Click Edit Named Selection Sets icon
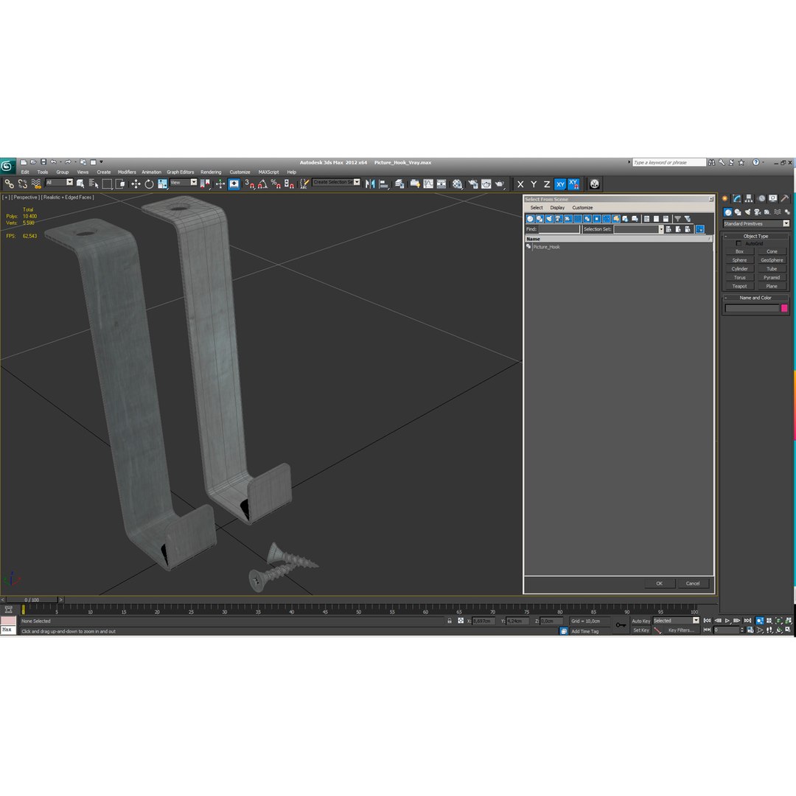Image resolution: width=796 pixels, height=796 pixels. click(x=304, y=184)
